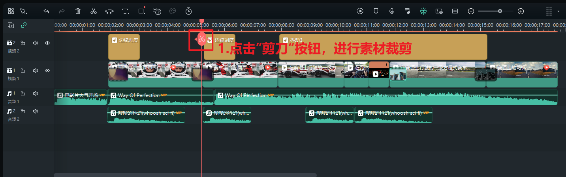Start voiceover recording with microphone
The width and height of the screenshot is (566, 177).
click(x=392, y=11)
